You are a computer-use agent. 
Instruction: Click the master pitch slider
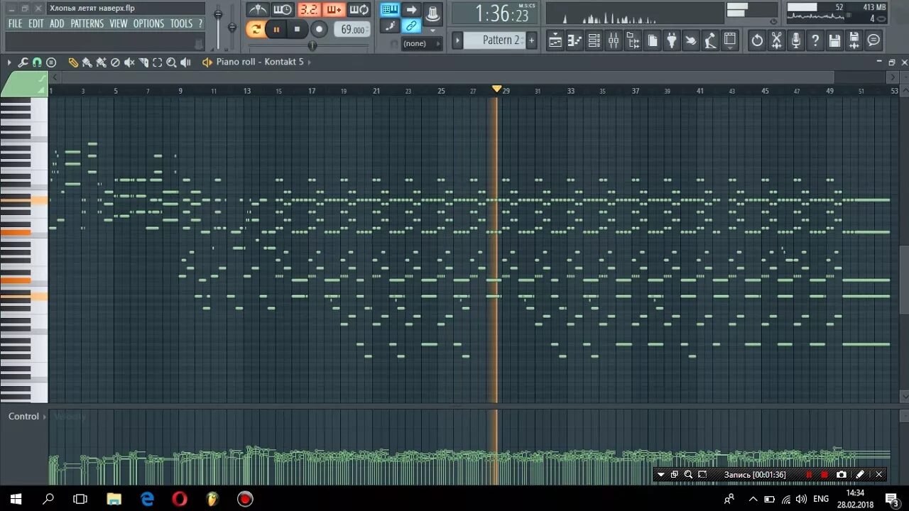click(232, 27)
